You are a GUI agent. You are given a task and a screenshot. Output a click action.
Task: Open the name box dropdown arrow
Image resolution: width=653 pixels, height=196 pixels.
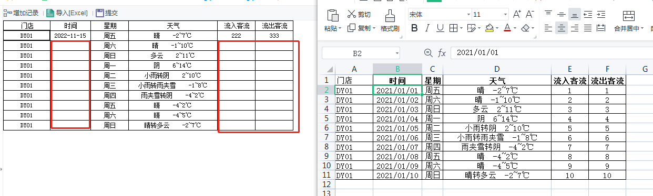pos(396,53)
